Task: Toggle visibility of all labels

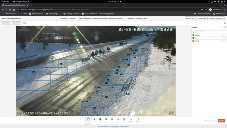Action: pyautogui.click(x=222, y=27)
